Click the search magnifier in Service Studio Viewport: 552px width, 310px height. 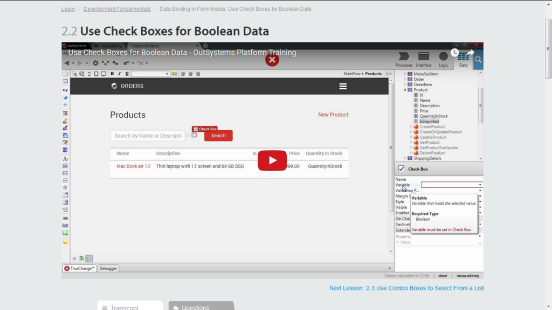478,59
